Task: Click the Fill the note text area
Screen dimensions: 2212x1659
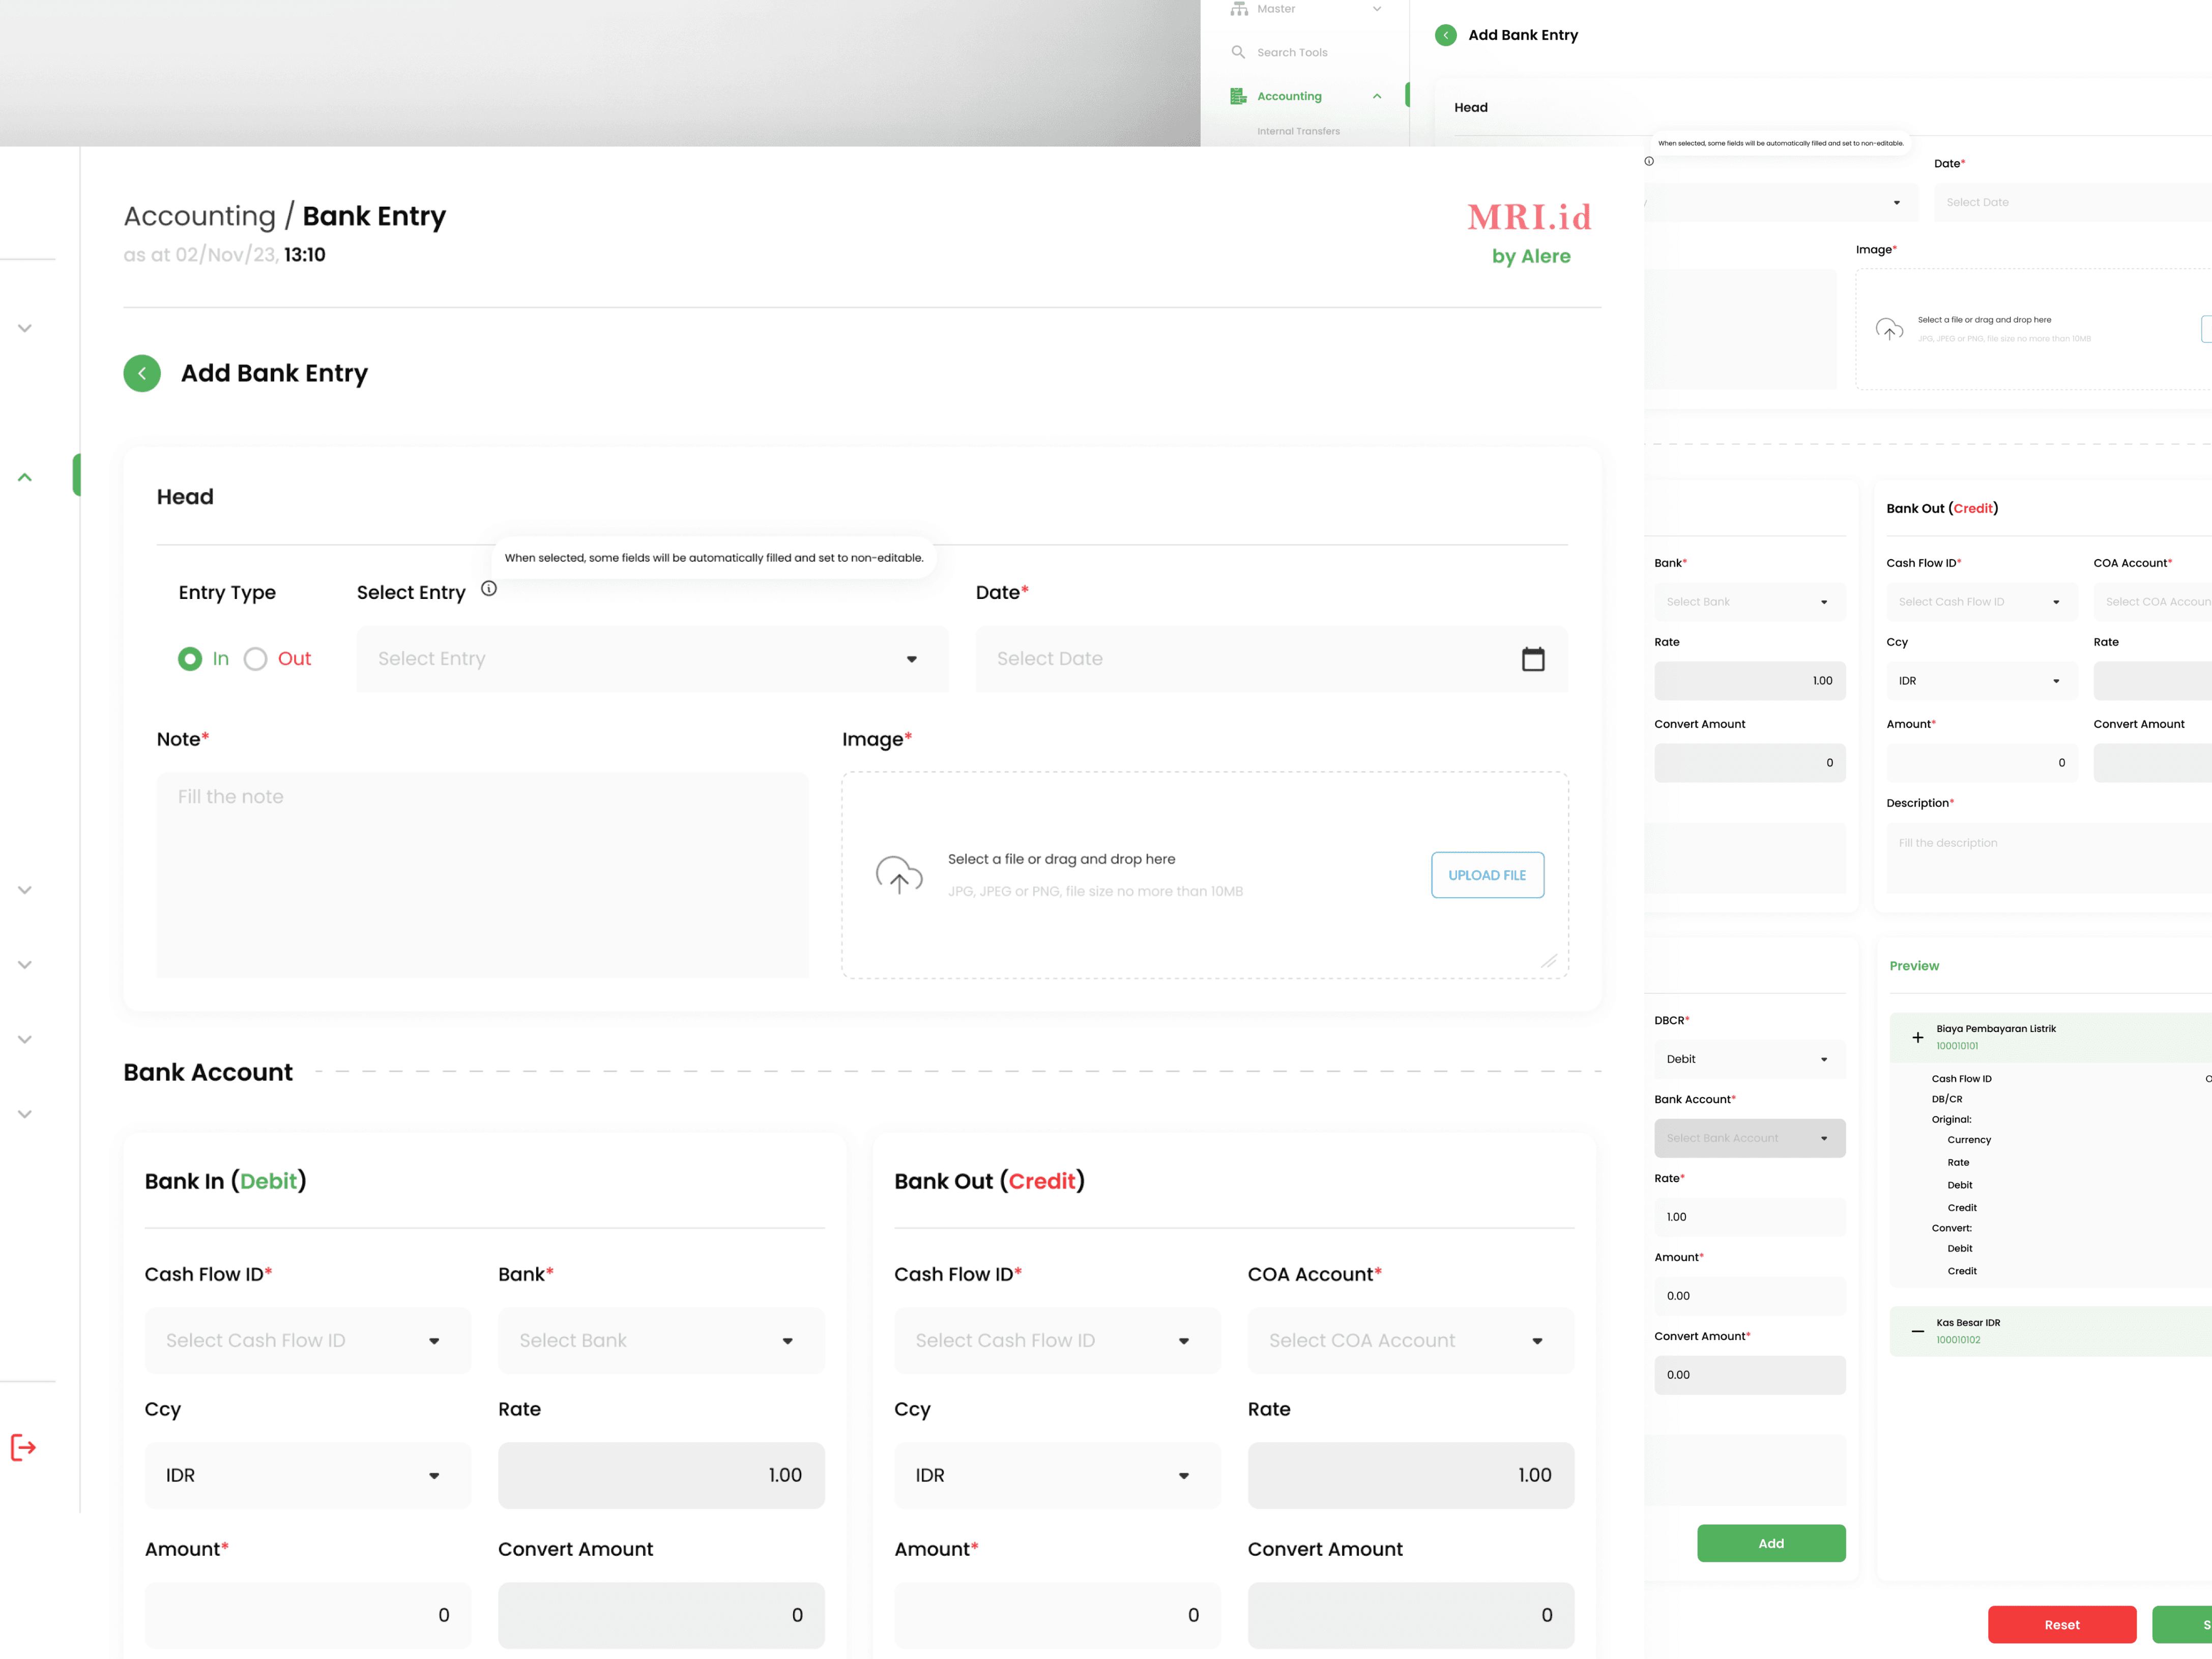Action: (482, 874)
